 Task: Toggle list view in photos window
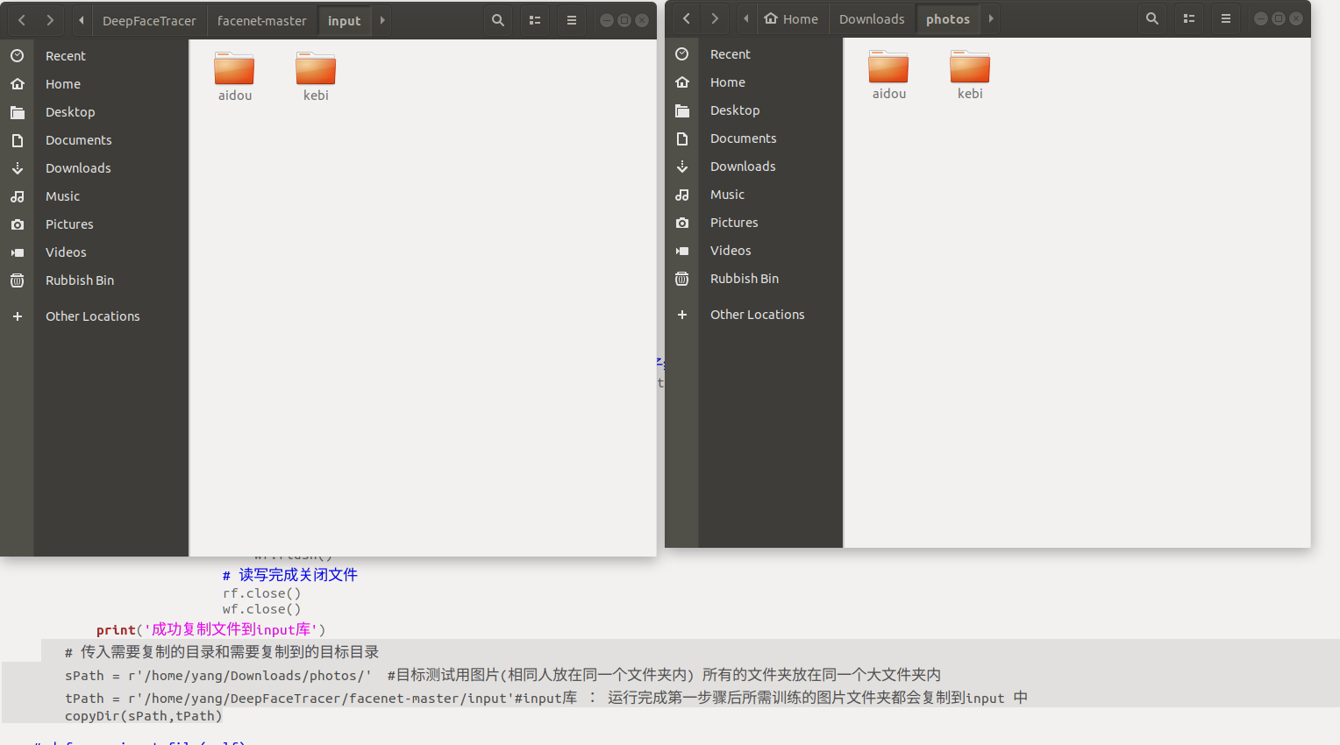[1189, 18]
